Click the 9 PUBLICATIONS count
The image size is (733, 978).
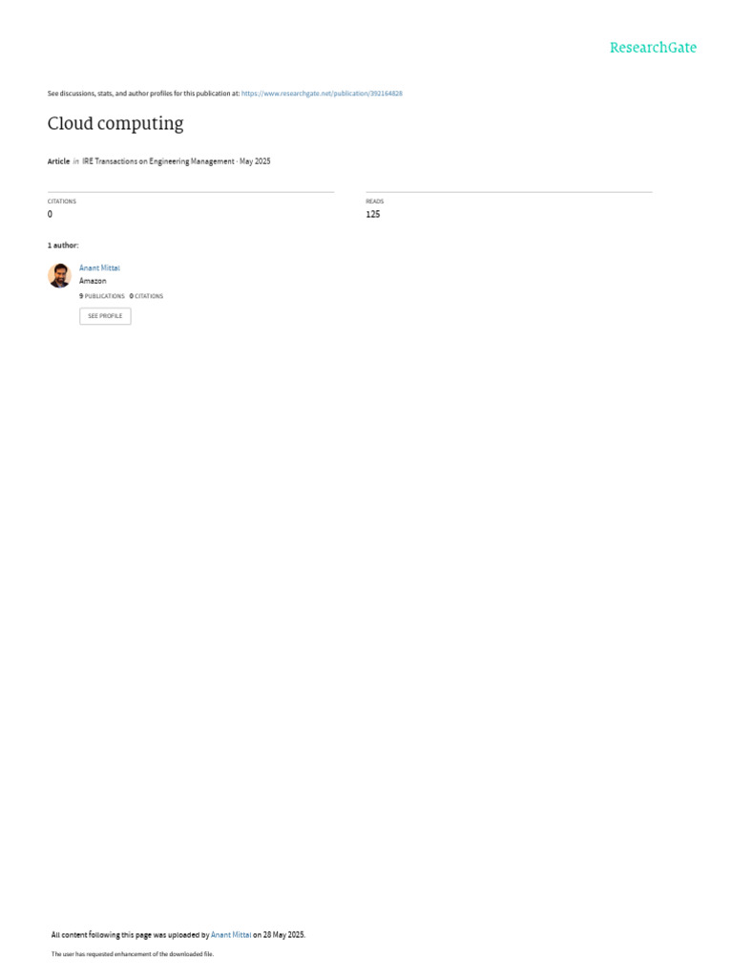pyautogui.click(x=101, y=296)
